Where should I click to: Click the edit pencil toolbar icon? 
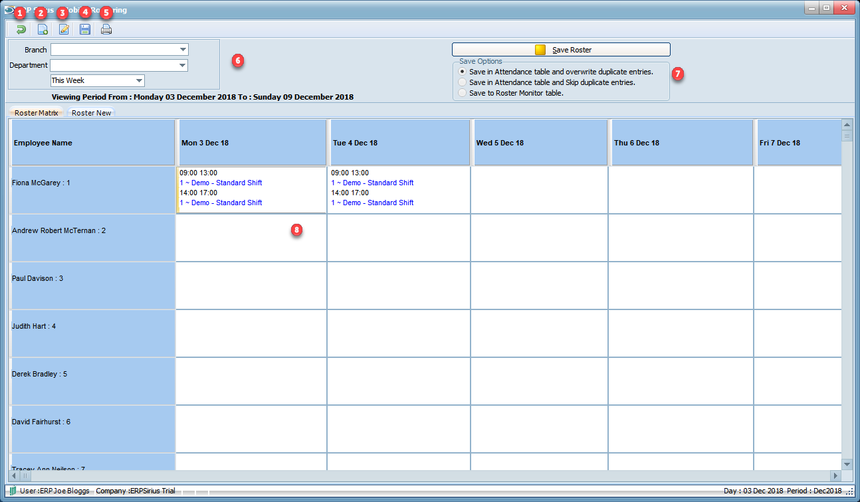[64, 29]
